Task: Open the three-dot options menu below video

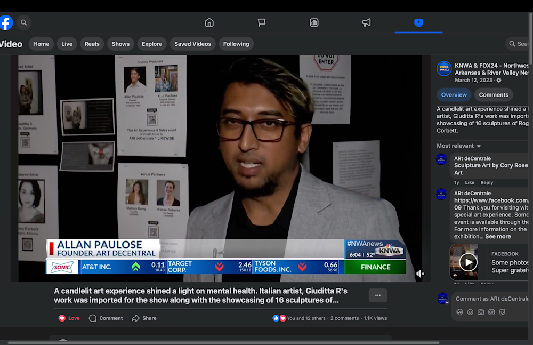Action: [x=377, y=295]
